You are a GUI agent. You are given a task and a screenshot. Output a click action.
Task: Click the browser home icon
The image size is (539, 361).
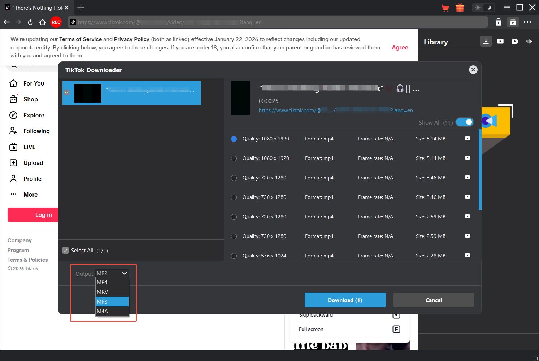[x=43, y=22]
